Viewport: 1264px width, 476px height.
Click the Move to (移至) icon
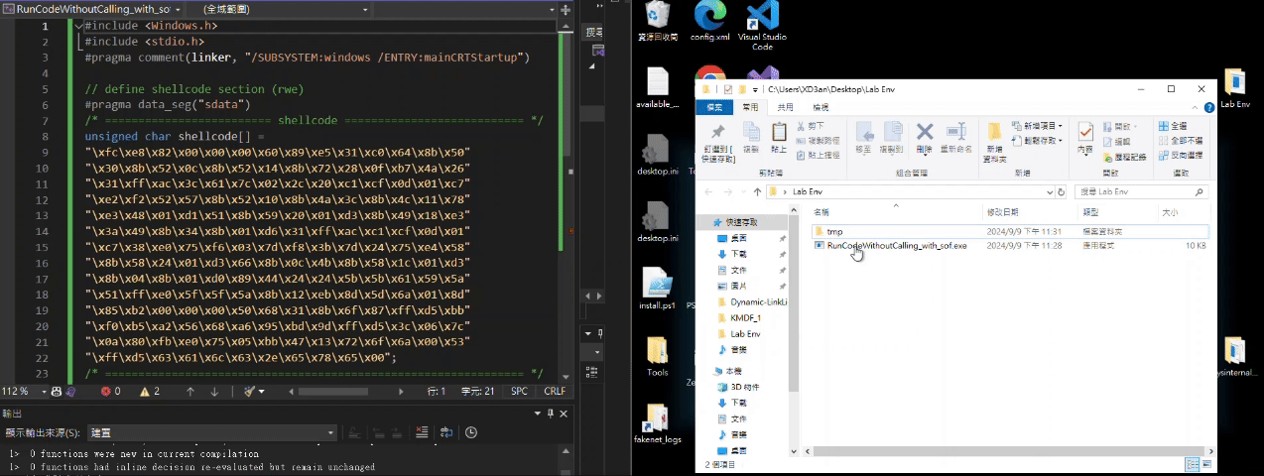pos(863,138)
